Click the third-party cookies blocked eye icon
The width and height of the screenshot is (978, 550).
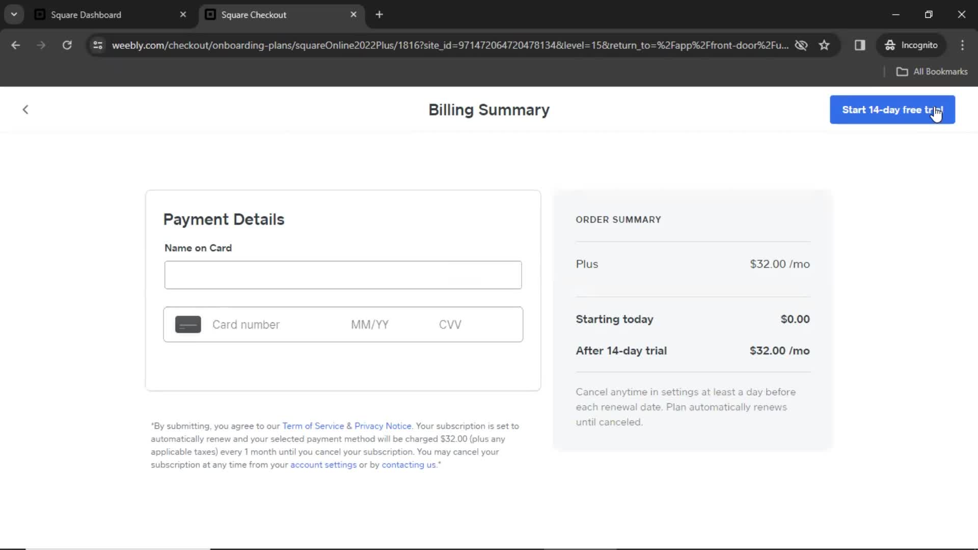801,45
